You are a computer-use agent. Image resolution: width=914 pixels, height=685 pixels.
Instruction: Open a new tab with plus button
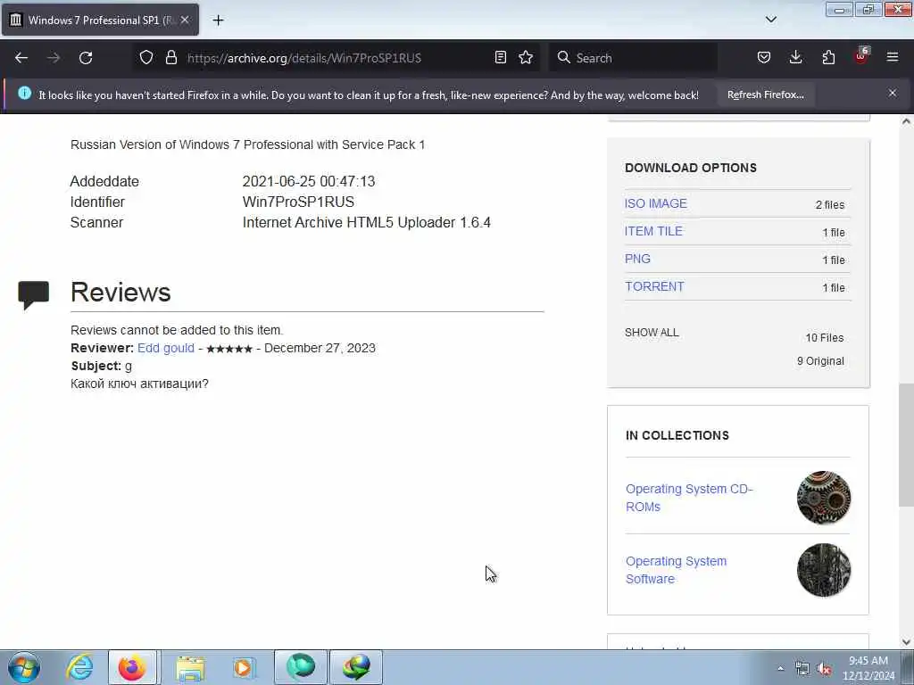(x=218, y=21)
